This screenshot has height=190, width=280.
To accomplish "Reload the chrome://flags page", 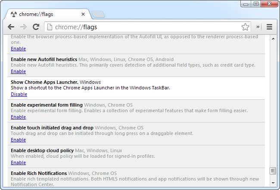I will (36, 27).
